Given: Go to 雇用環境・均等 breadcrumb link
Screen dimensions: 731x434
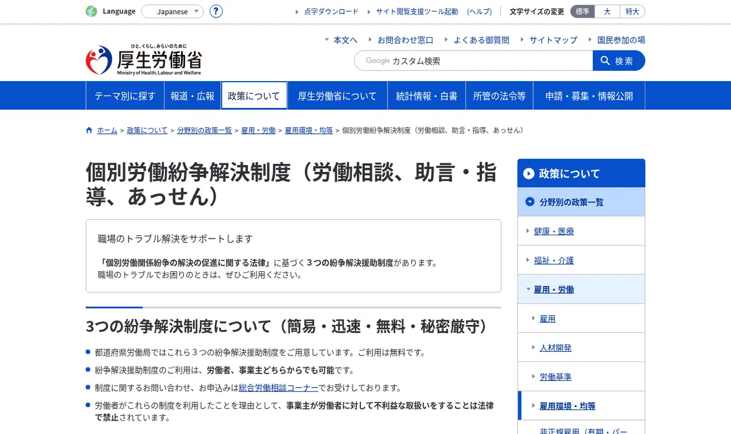Looking at the screenshot, I should click(x=309, y=130).
